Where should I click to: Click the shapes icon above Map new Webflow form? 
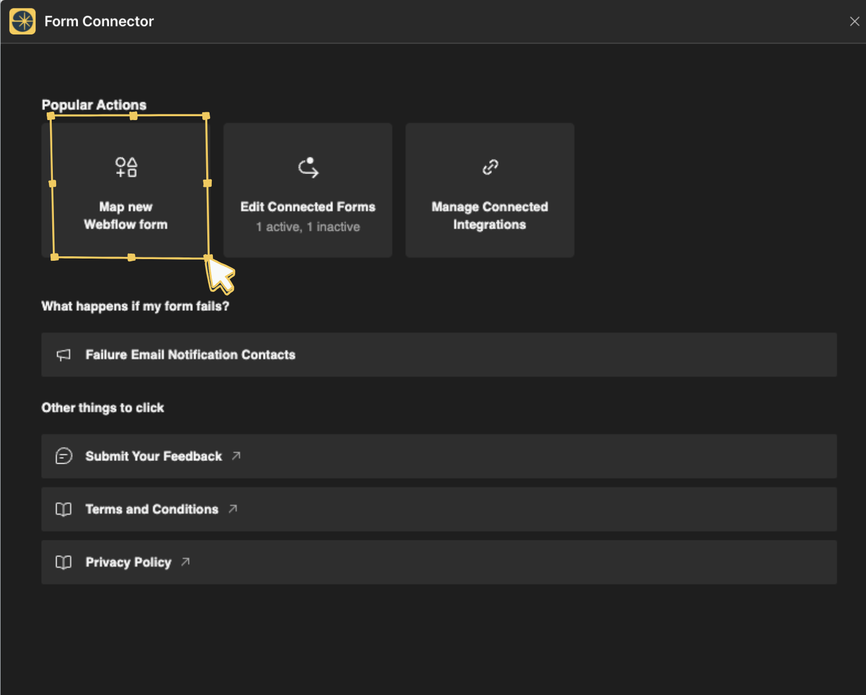pyautogui.click(x=126, y=167)
